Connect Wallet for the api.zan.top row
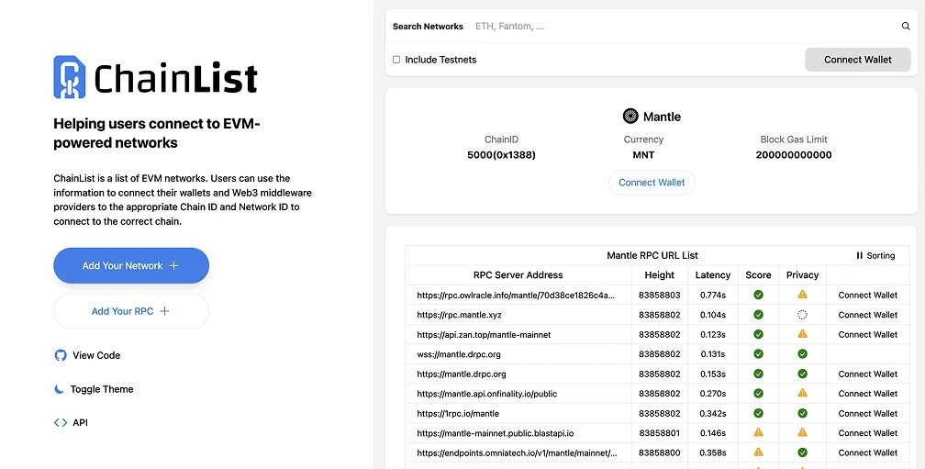The width and height of the screenshot is (925, 469). (868, 334)
